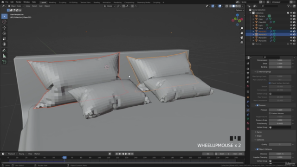Expand the Camera tree item

[253, 16]
